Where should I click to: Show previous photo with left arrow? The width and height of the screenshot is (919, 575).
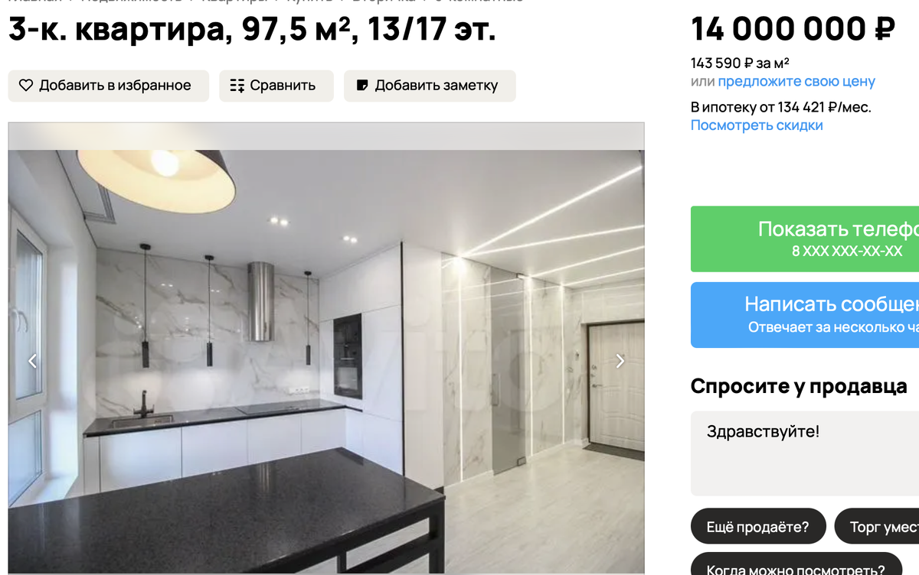tap(32, 361)
